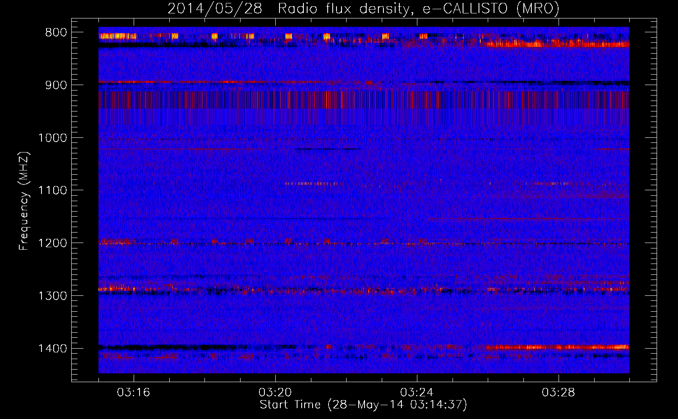Click the 03:28 time tick label
The height and width of the screenshot is (419, 678).
pyautogui.click(x=558, y=393)
